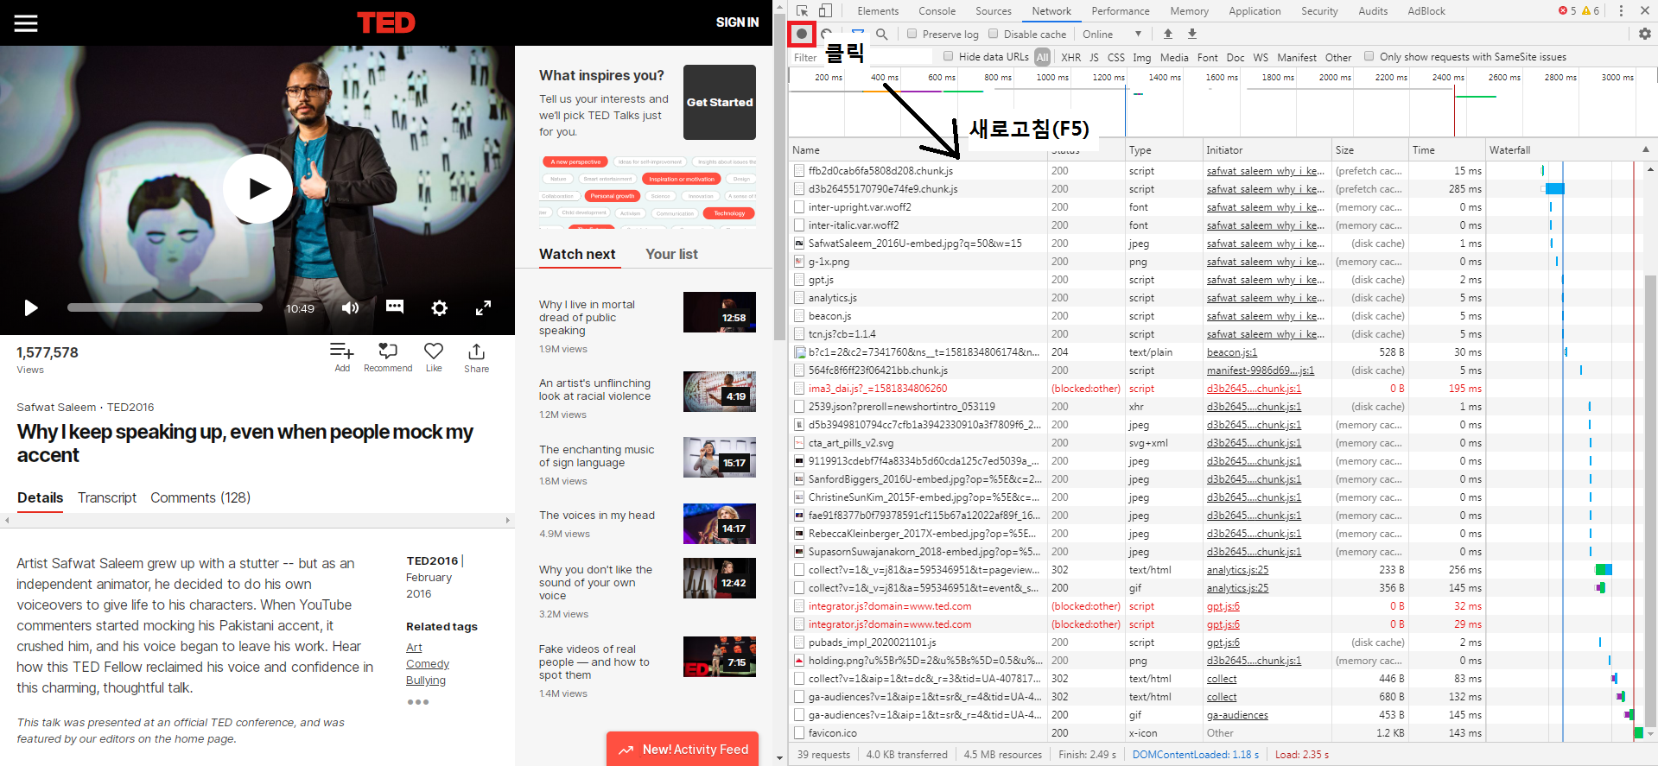Toggle the device toolbar in DevTools
This screenshot has width=1658, height=766.
pyautogui.click(x=826, y=11)
